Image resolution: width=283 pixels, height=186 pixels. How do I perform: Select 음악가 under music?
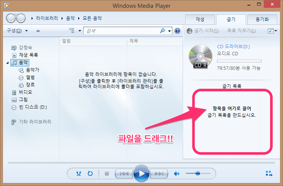click(x=29, y=70)
